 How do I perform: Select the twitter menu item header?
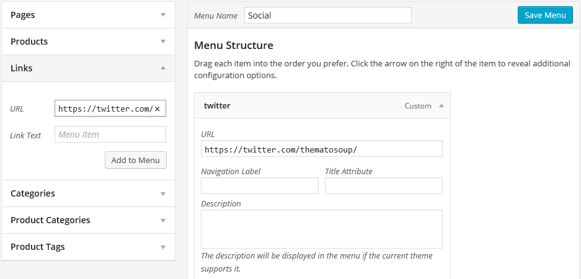click(322, 105)
